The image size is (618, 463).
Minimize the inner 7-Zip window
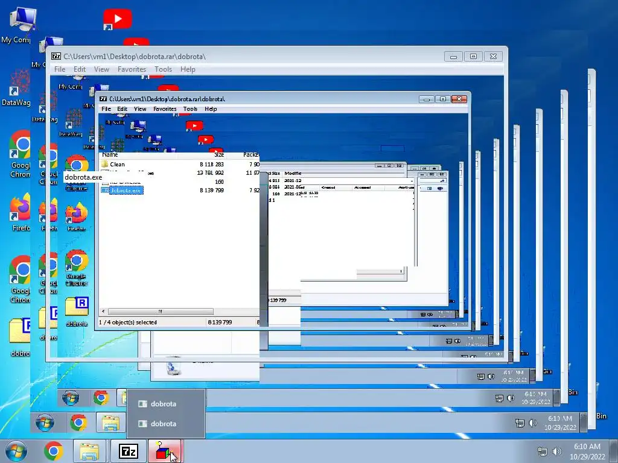pyautogui.click(x=427, y=99)
